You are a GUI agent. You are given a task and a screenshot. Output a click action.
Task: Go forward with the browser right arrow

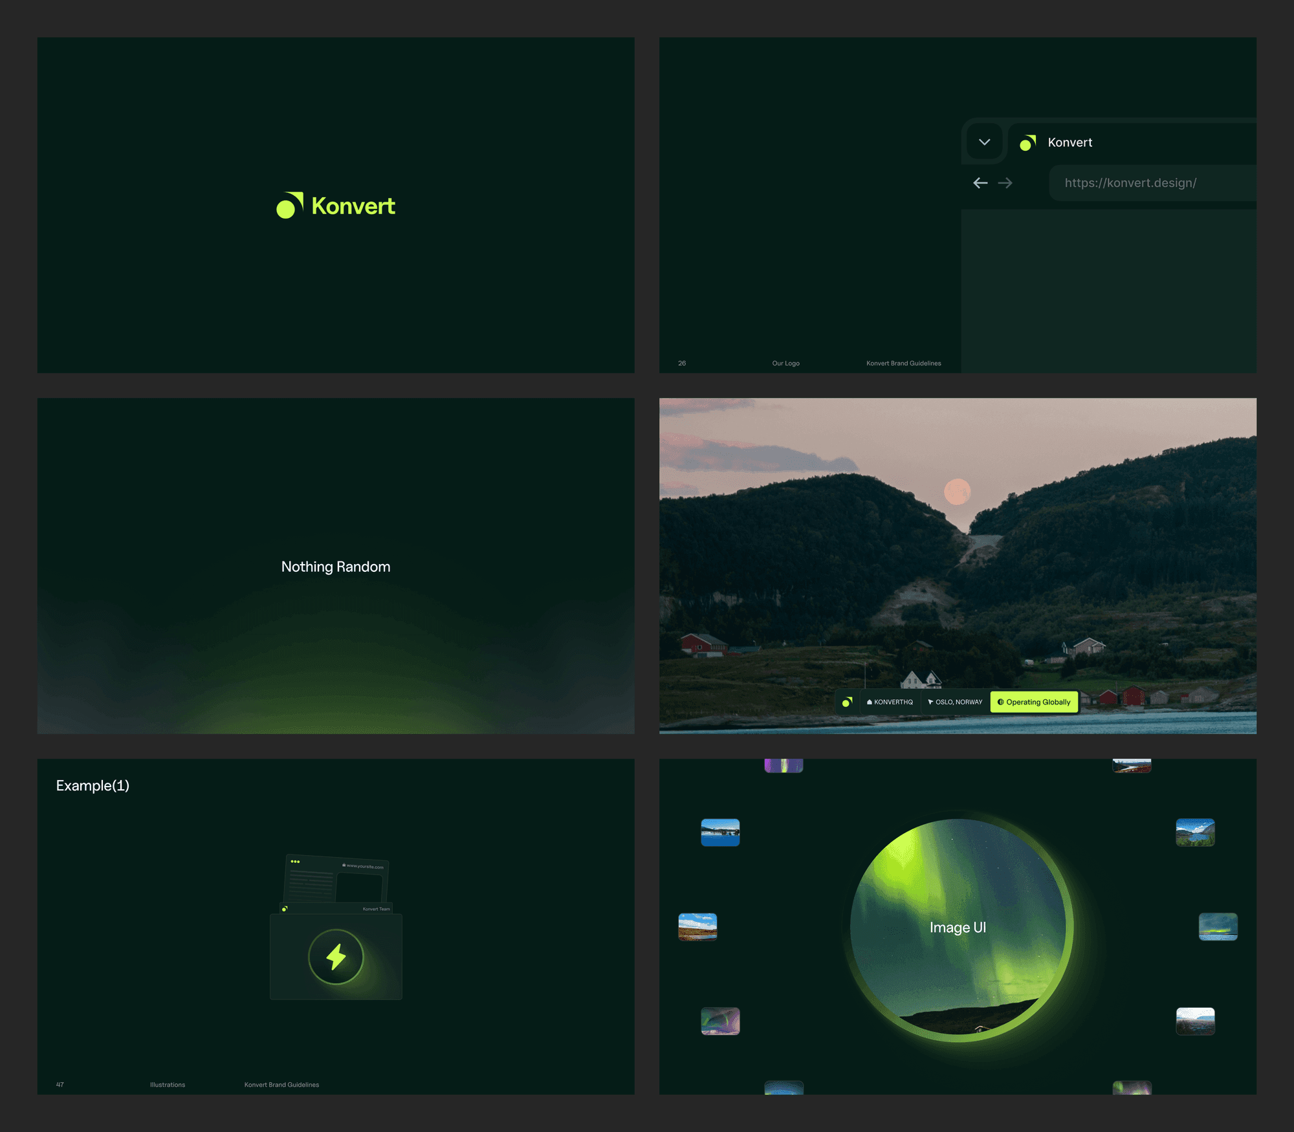tap(1005, 183)
